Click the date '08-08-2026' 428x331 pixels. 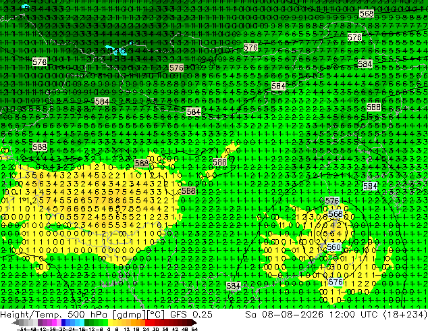click(292, 314)
